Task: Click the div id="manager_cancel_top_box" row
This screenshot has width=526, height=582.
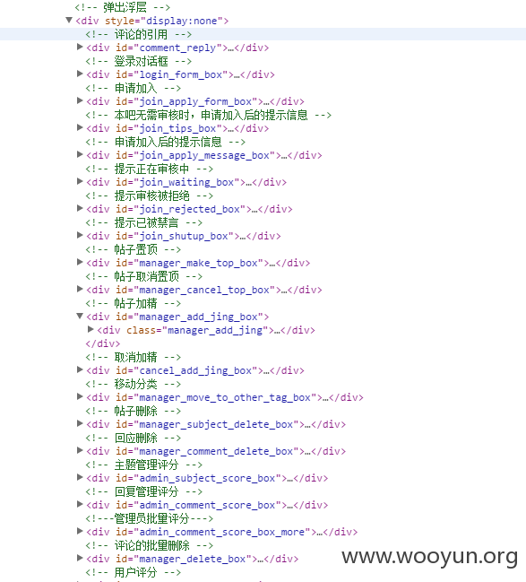Action: tap(204, 290)
